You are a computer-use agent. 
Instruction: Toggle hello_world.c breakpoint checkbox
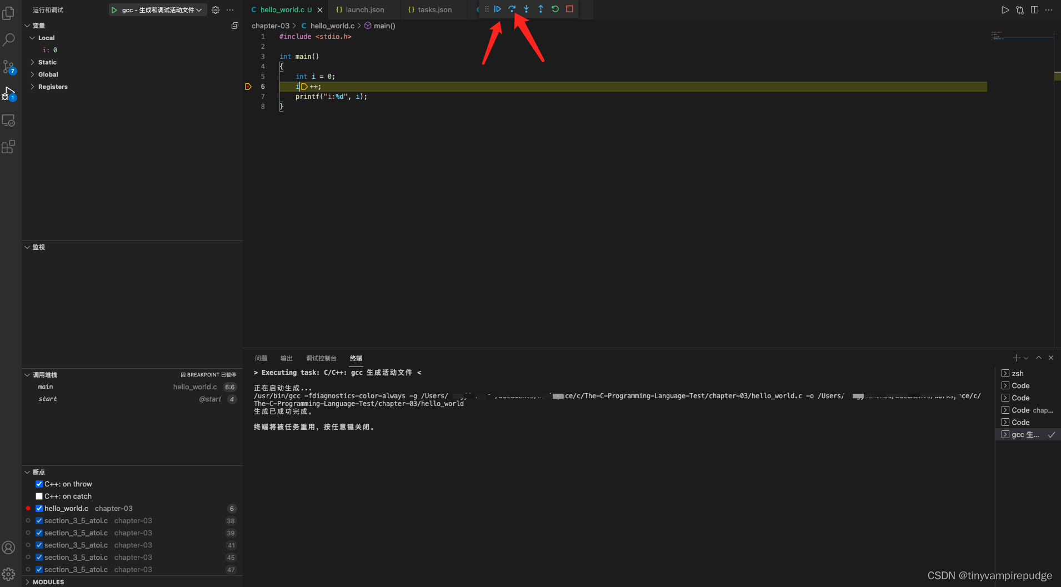coord(39,509)
